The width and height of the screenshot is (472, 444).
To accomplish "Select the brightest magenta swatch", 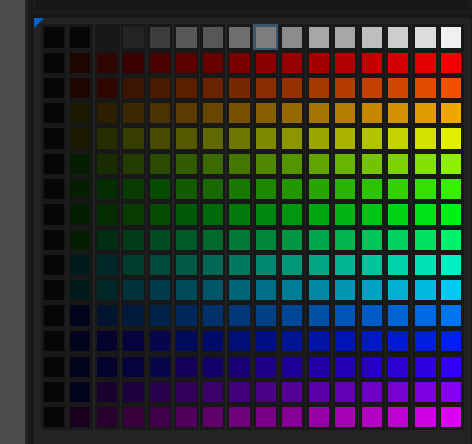I will click(451, 417).
